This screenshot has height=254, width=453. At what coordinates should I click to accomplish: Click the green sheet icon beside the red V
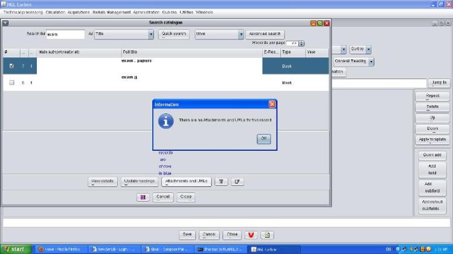pos(268,235)
